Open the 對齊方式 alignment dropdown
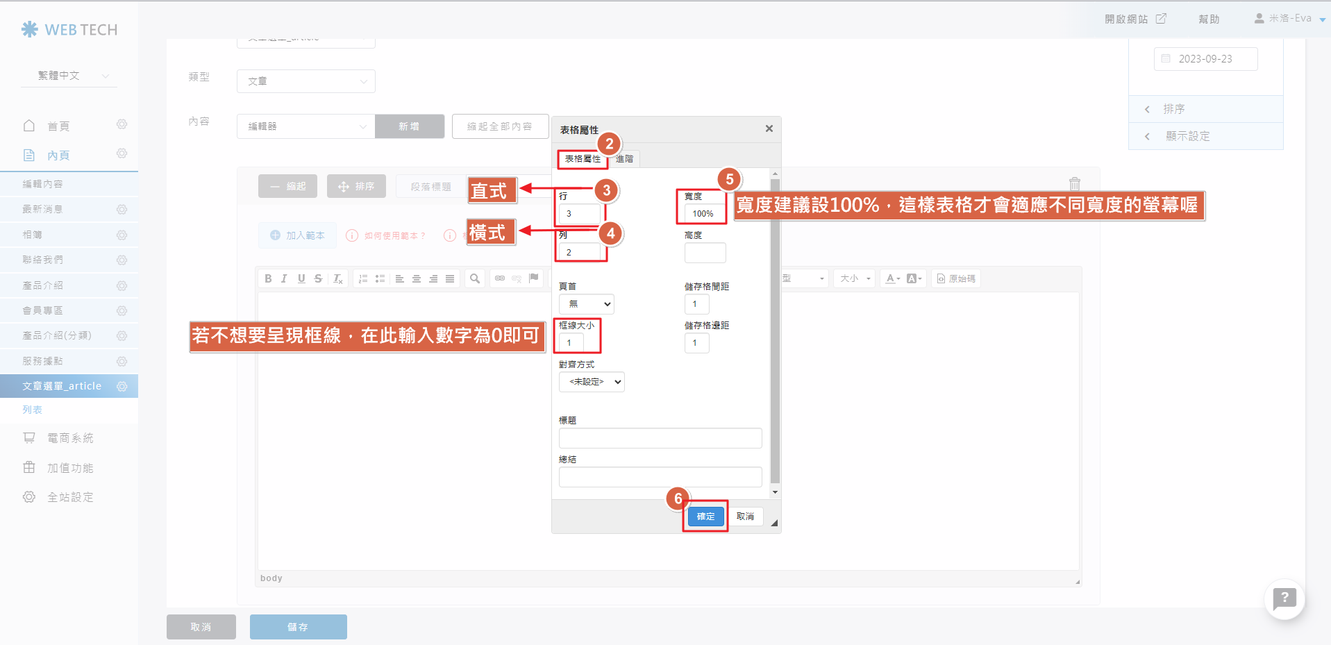1331x645 pixels. 592,382
